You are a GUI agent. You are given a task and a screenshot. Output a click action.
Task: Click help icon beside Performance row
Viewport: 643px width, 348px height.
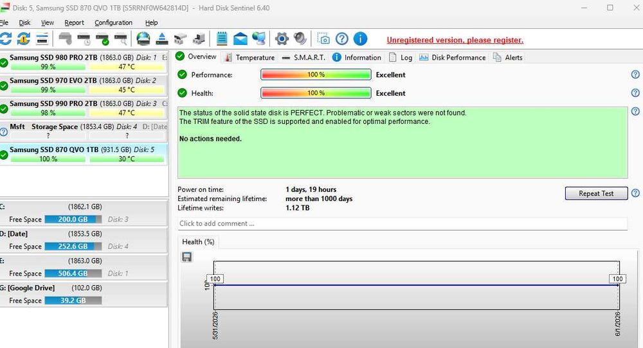[x=635, y=74]
